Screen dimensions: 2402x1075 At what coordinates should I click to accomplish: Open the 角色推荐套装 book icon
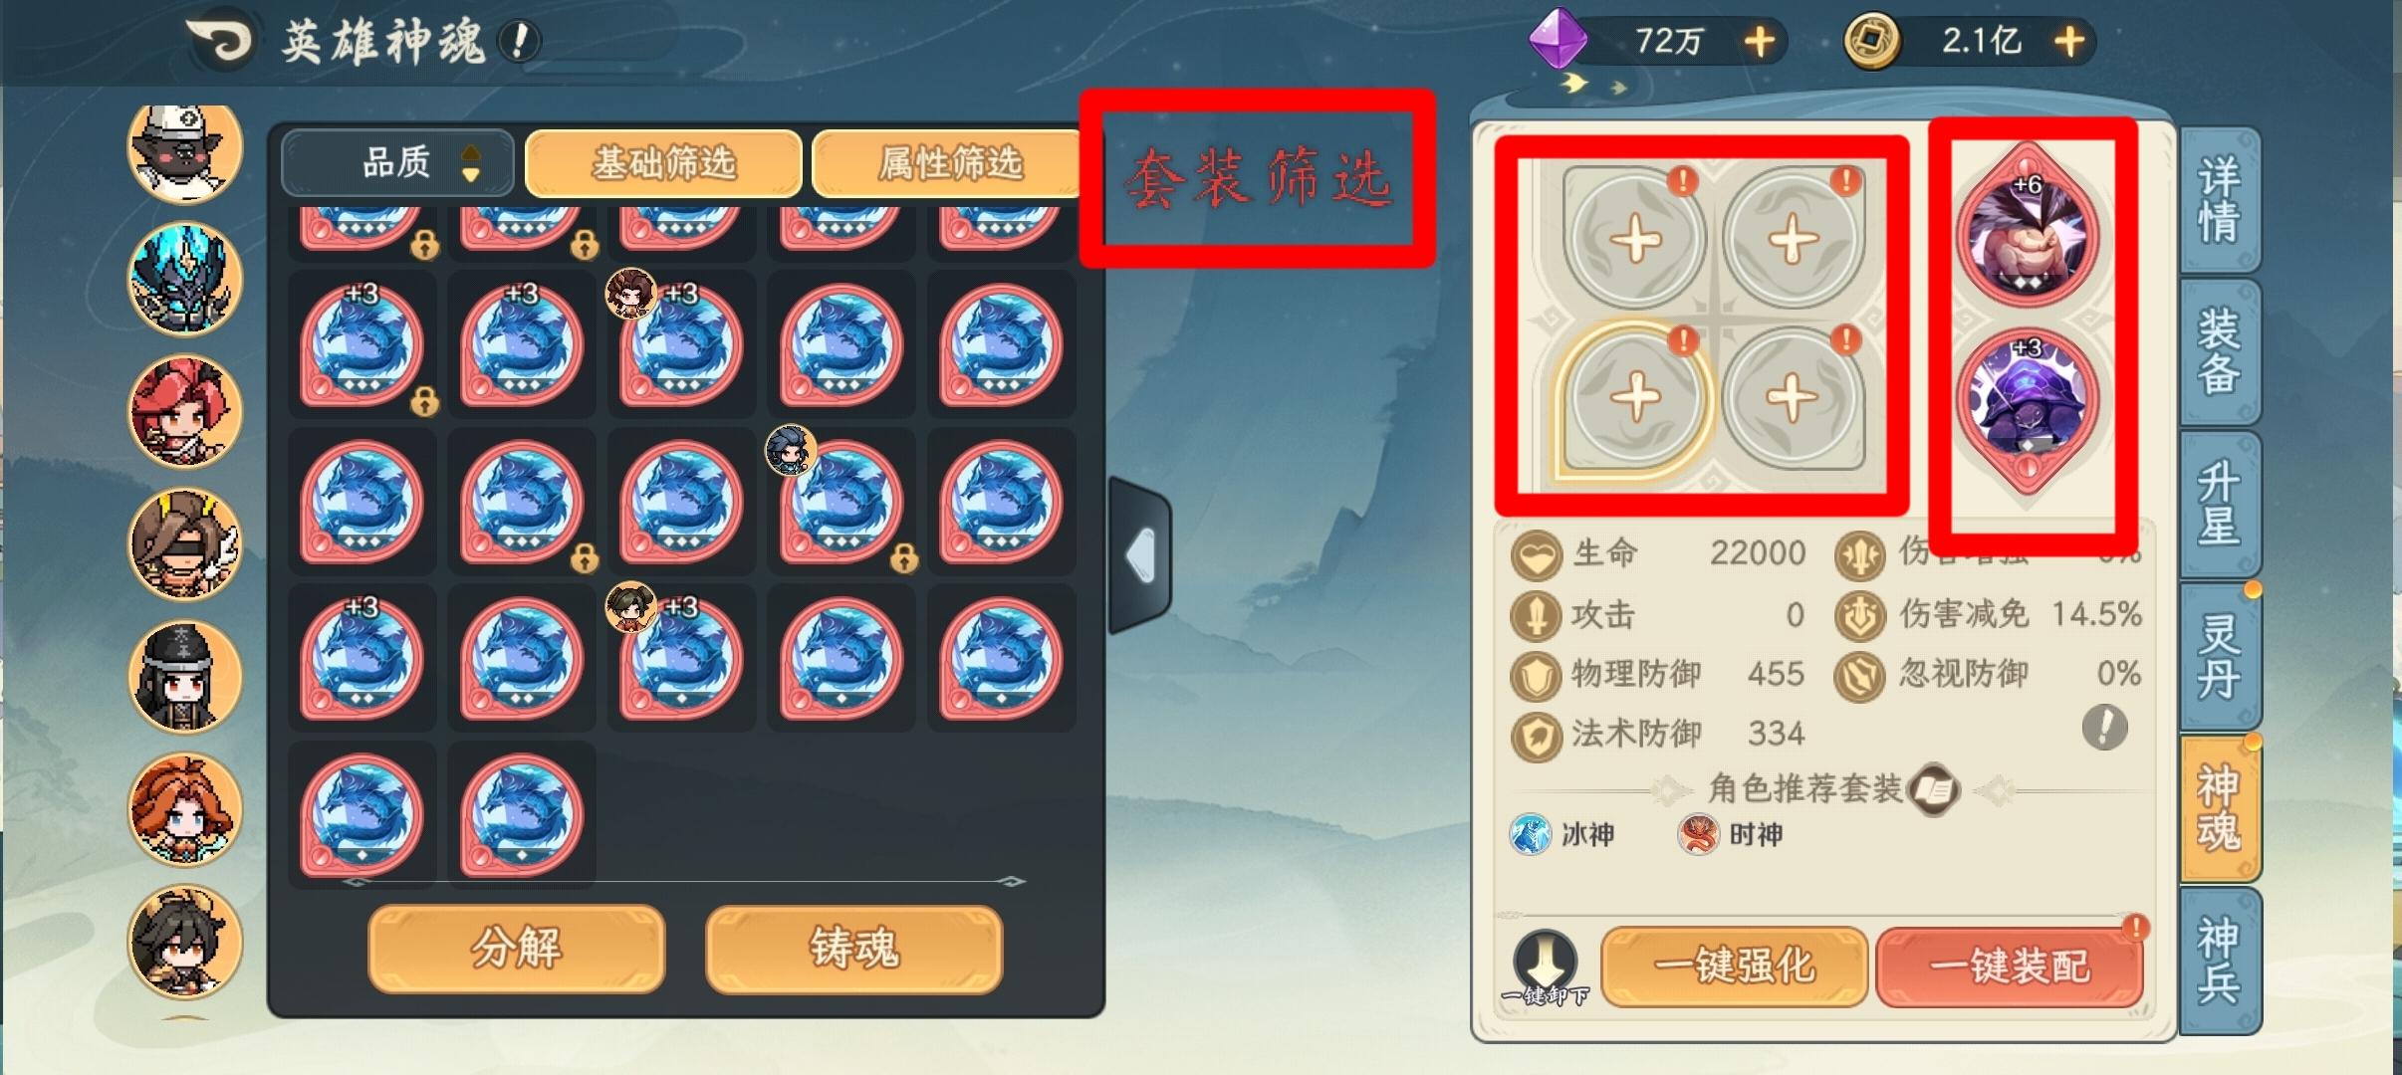click(x=1935, y=790)
